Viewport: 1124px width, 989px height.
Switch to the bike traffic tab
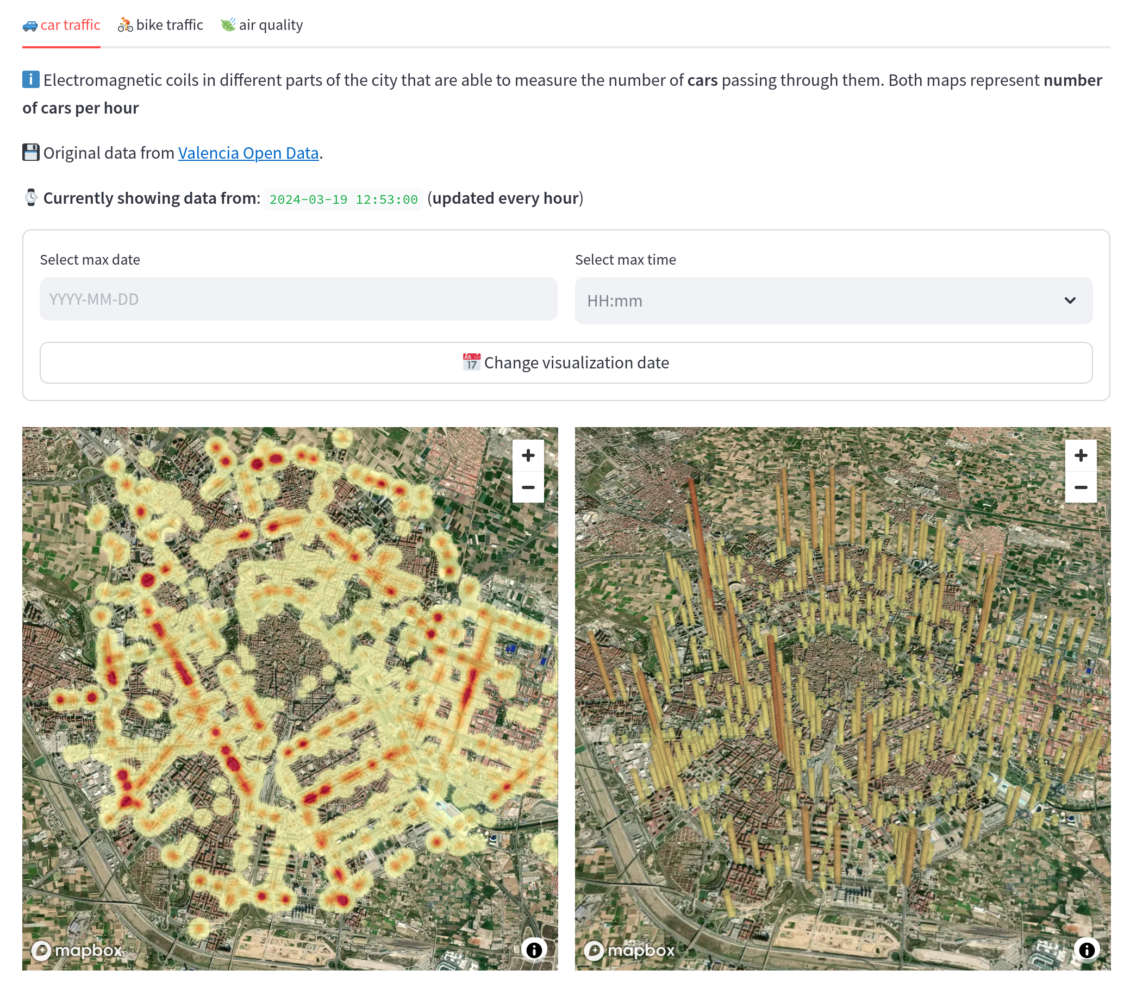(x=160, y=26)
